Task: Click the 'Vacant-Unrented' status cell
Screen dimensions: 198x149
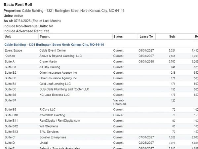Action: click(119, 102)
